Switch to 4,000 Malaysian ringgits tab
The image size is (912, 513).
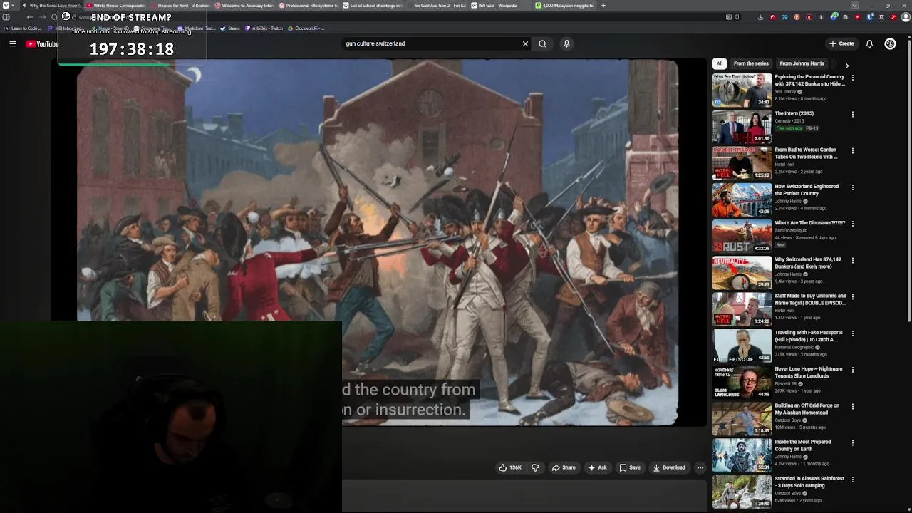[x=565, y=5]
